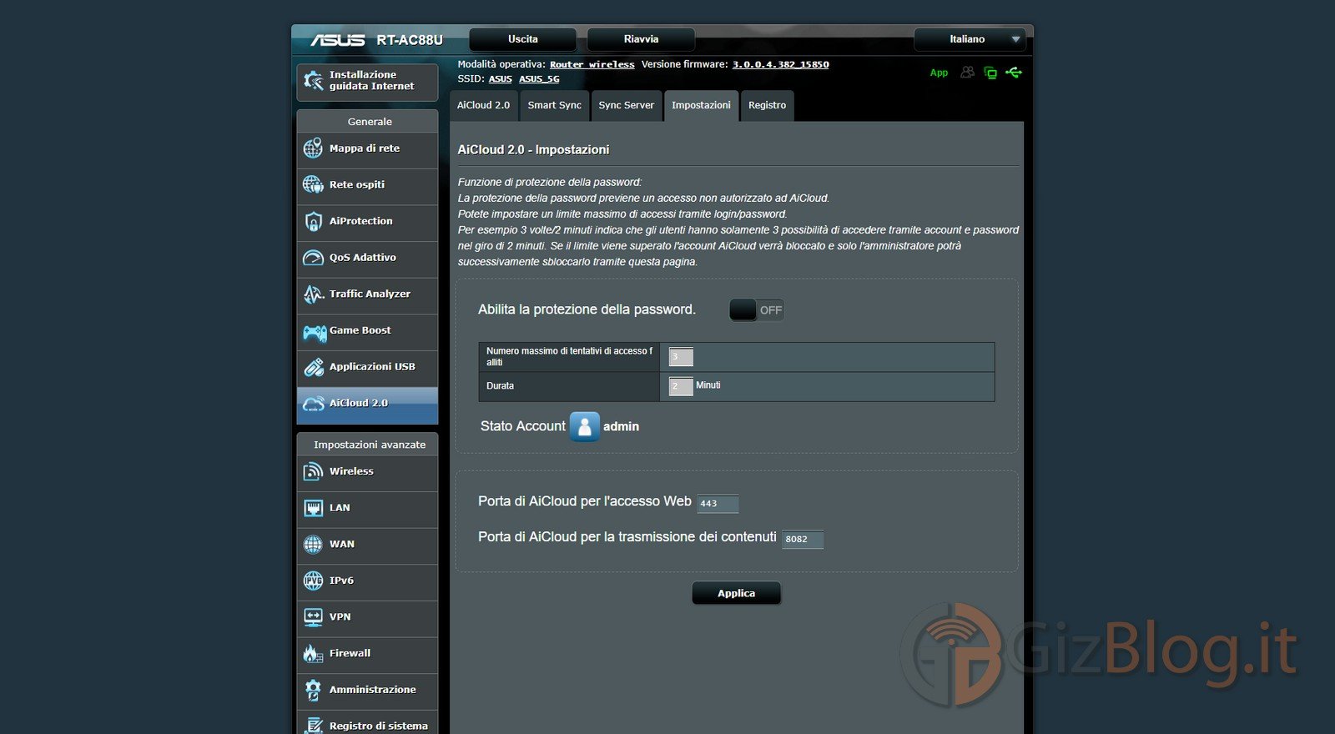Click the LAN port icon

click(x=313, y=508)
